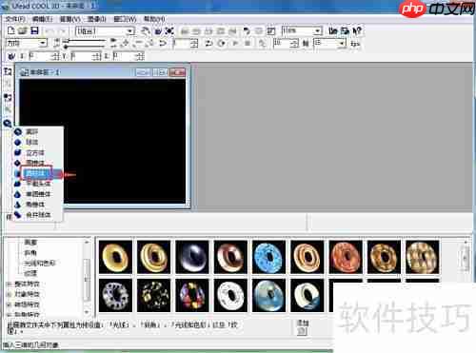This screenshot has width=476, height=353.
Task: Select 光线和色彩 in the gallery tree
Action: point(40,263)
